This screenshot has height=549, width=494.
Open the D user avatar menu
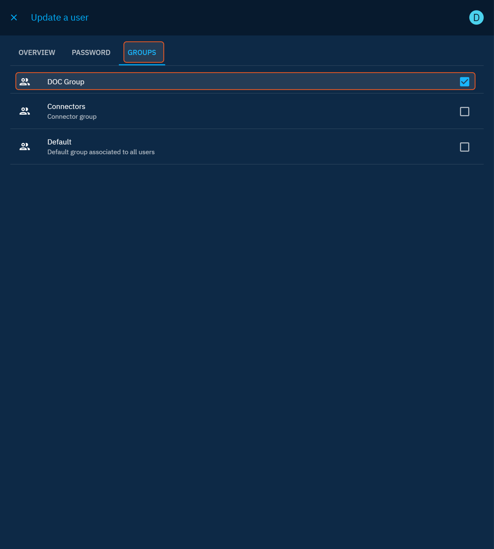(x=476, y=18)
